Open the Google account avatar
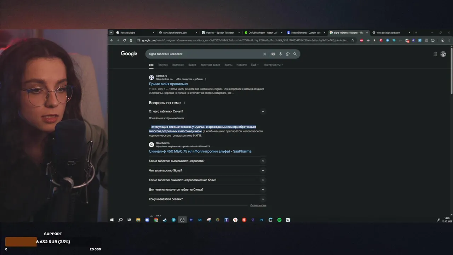The image size is (453, 255). pyautogui.click(x=443, y=54)
